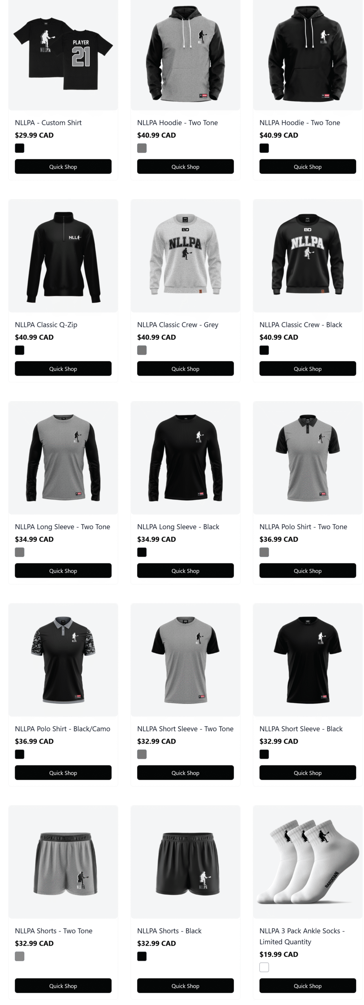Open NLLPA Custom Shirt player 21 image
The height and width of the screenshot is (1005, 364).
pyautogui.click(x=63, y=54)
